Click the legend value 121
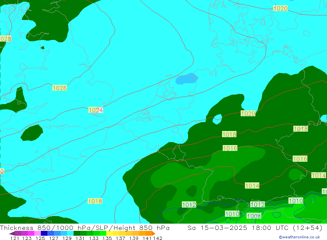327x240 pixels. pyautogui.click(x=15, y=238)
